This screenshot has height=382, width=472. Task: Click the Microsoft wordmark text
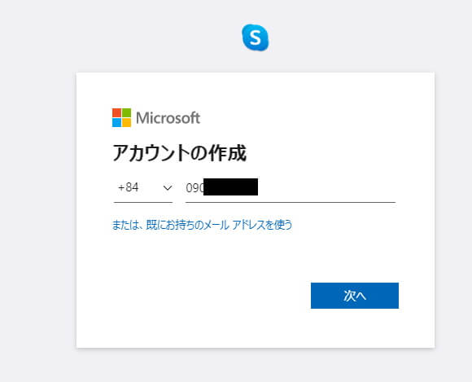tap(168, 118)
